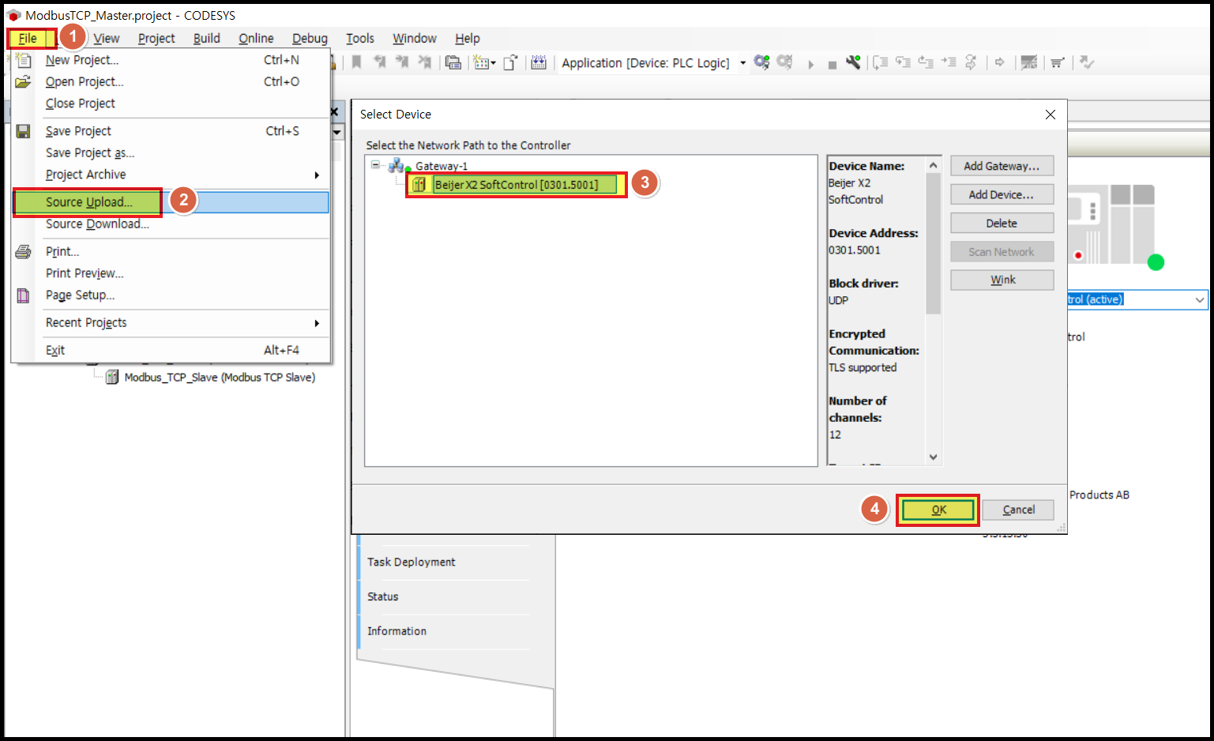Click the last checkmark-arrows toolbar icon
The image size is (1214, 741).
point(1087,62)
